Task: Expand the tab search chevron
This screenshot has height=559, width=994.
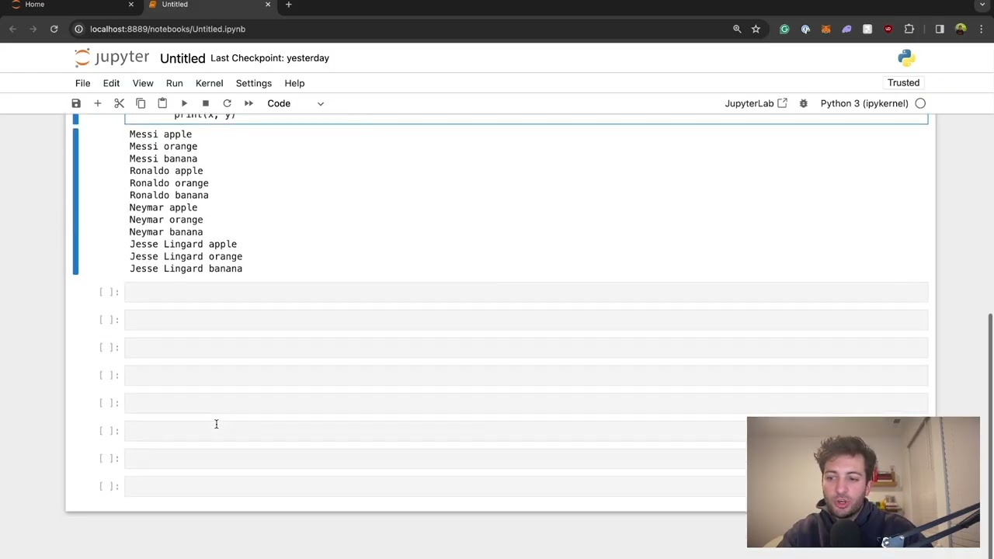Action: (982, 5)
